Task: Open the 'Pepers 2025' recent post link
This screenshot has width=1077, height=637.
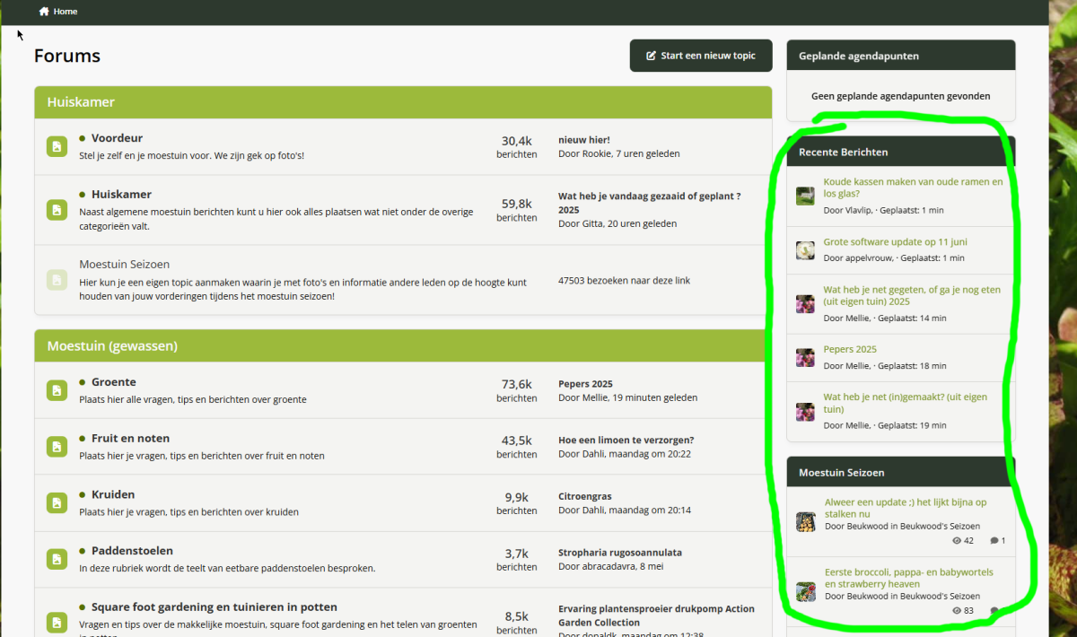Action: click(x=850, y=349)
